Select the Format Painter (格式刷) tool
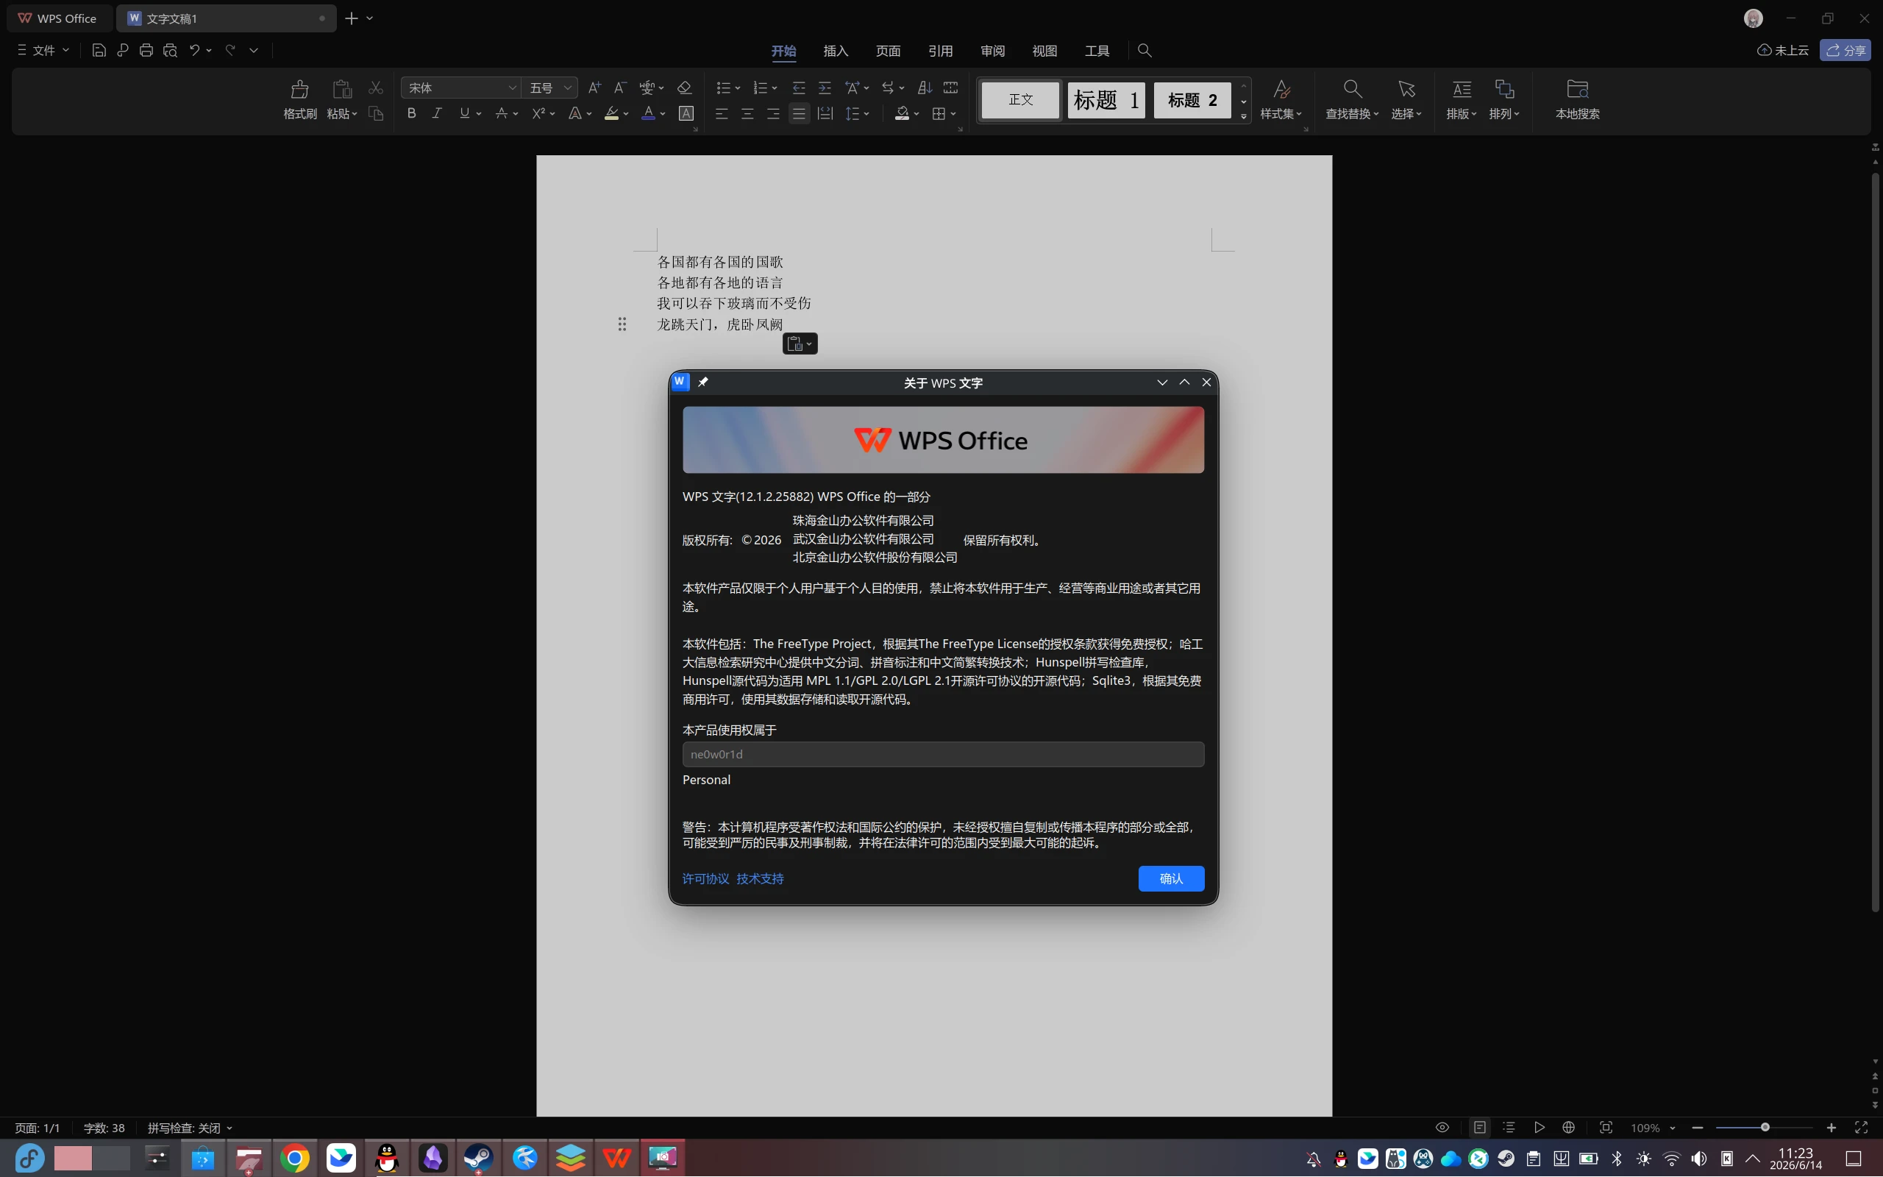The height and width of the screenshot is (1177, 1883). 299,101
